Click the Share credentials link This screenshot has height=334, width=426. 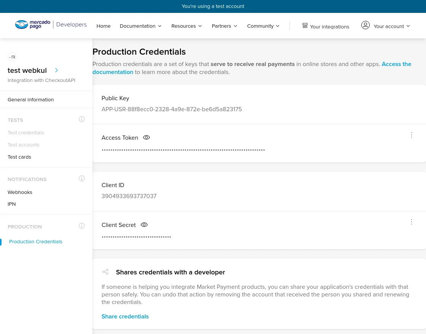pos(125,316)
